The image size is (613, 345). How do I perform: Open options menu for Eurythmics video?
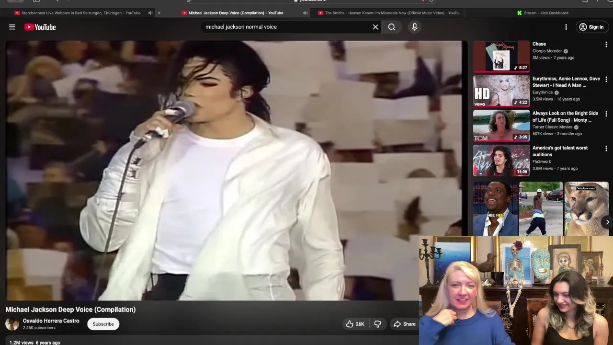[606, 79]
